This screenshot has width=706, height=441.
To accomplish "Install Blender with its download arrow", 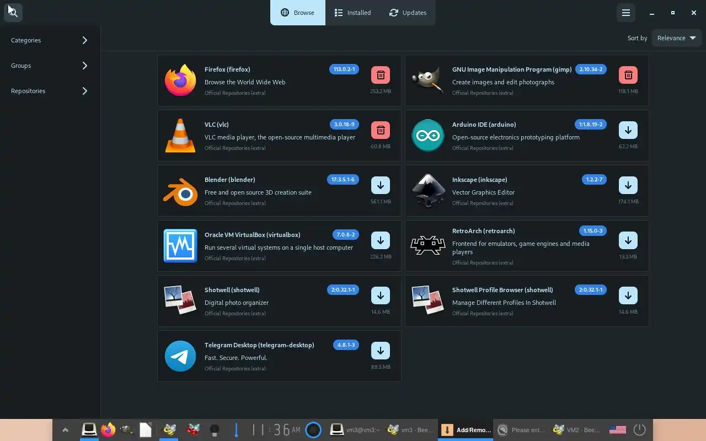I will 380,185.
